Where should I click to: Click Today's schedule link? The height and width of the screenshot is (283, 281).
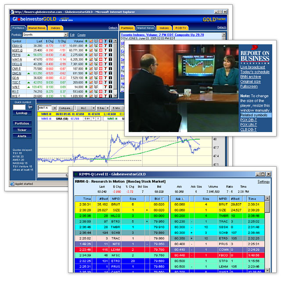pos(255,72)
